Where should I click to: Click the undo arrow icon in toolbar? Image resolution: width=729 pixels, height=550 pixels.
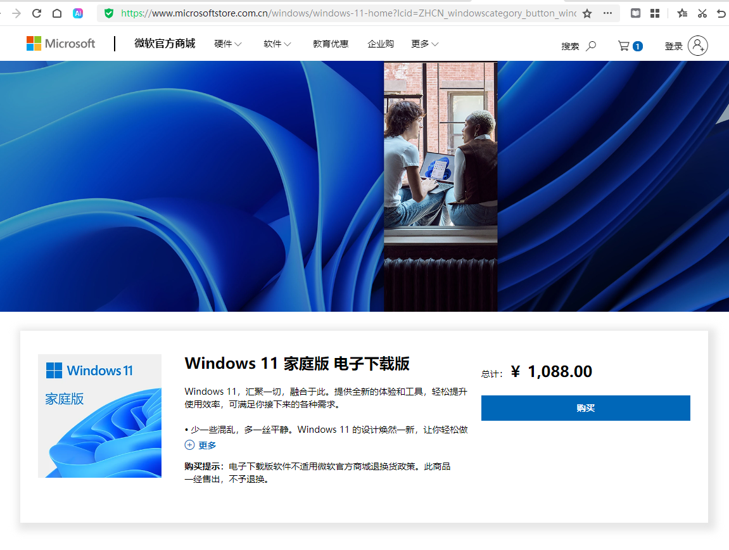(x=721, y=13)
